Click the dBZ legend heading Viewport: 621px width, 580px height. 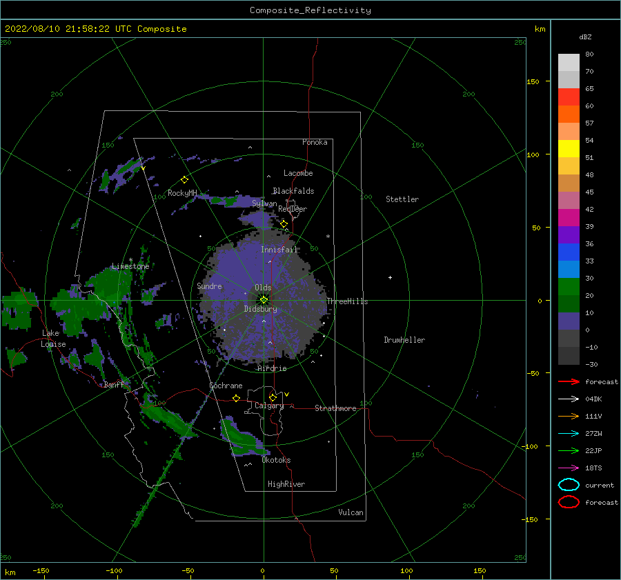[585, 37]
